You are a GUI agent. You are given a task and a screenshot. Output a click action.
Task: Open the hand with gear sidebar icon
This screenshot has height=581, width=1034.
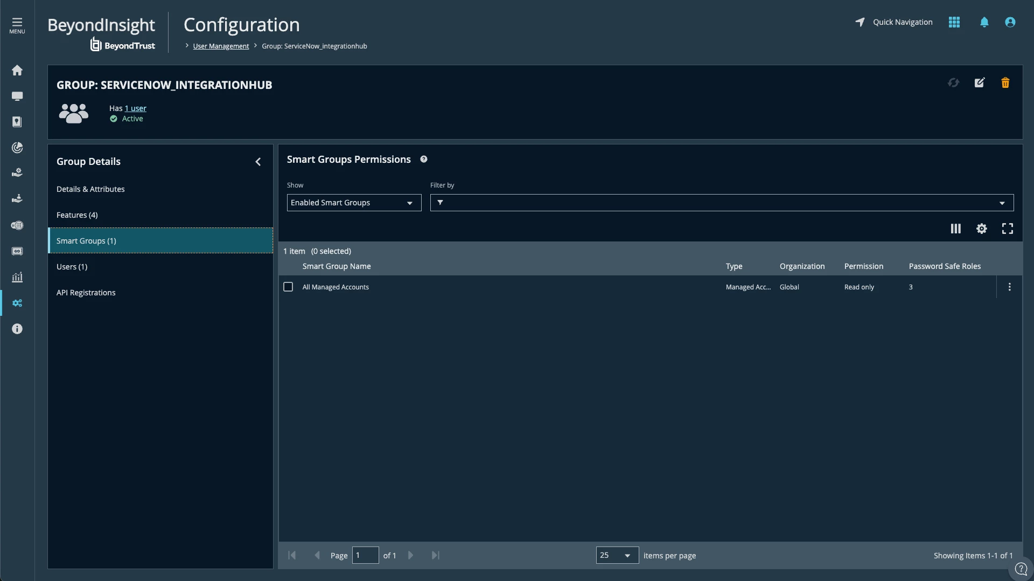pos(17,172)
